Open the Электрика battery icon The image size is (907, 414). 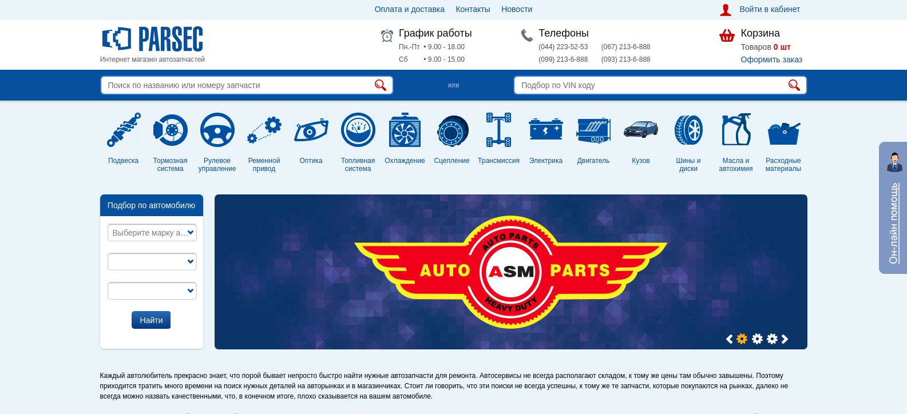tap(546, 130)
